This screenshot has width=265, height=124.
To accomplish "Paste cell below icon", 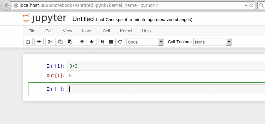I will (x=70, y=42).
